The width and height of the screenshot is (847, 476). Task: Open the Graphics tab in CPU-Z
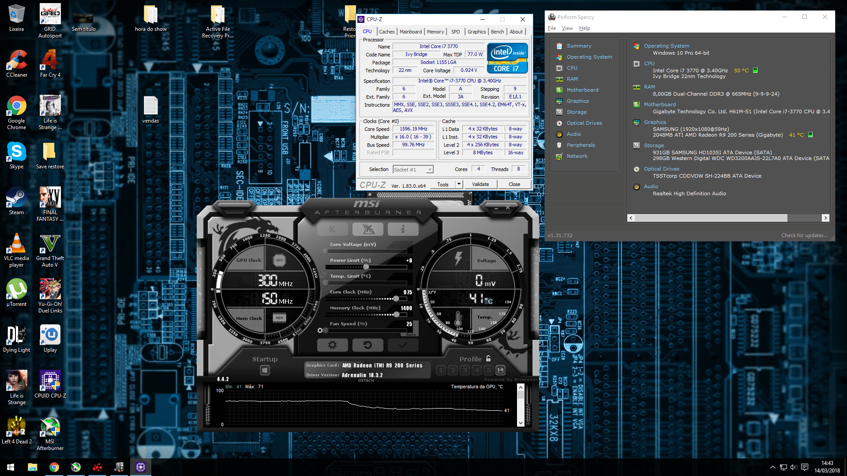tap(476, 32)
